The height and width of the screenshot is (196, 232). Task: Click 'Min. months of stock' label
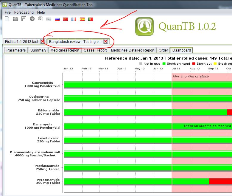tap(191, 76)
